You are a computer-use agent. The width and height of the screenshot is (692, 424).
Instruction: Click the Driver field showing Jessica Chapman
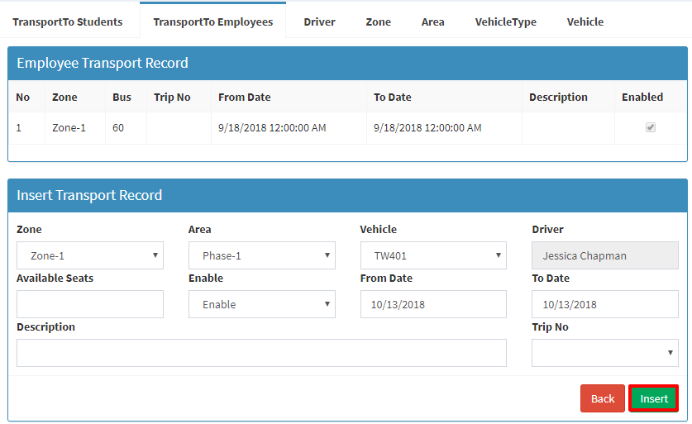point(605,255)
